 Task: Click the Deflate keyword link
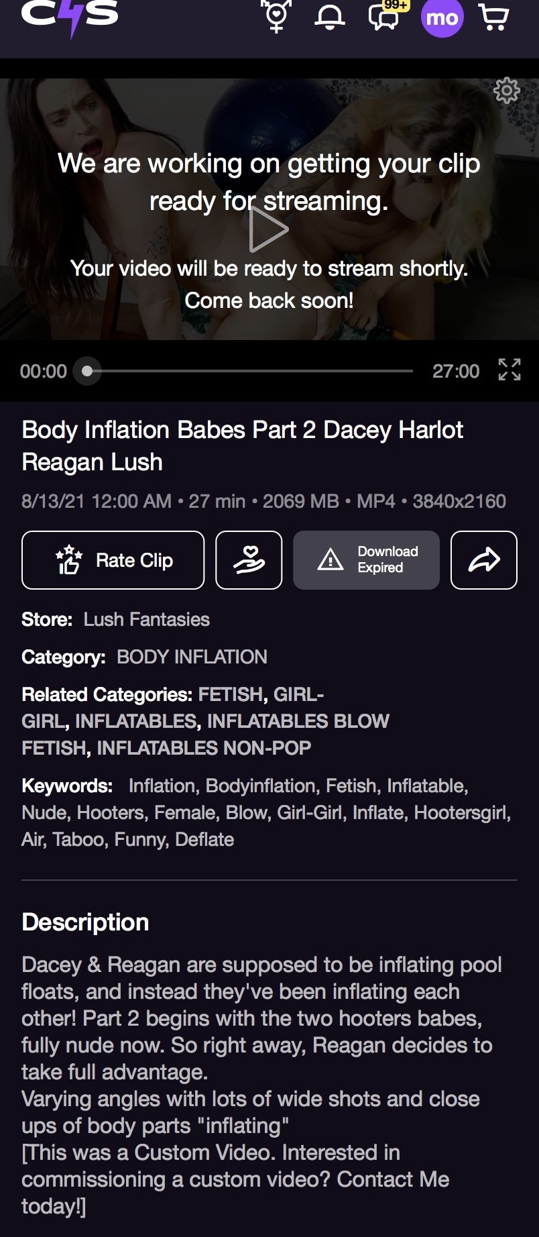(204, 839)
